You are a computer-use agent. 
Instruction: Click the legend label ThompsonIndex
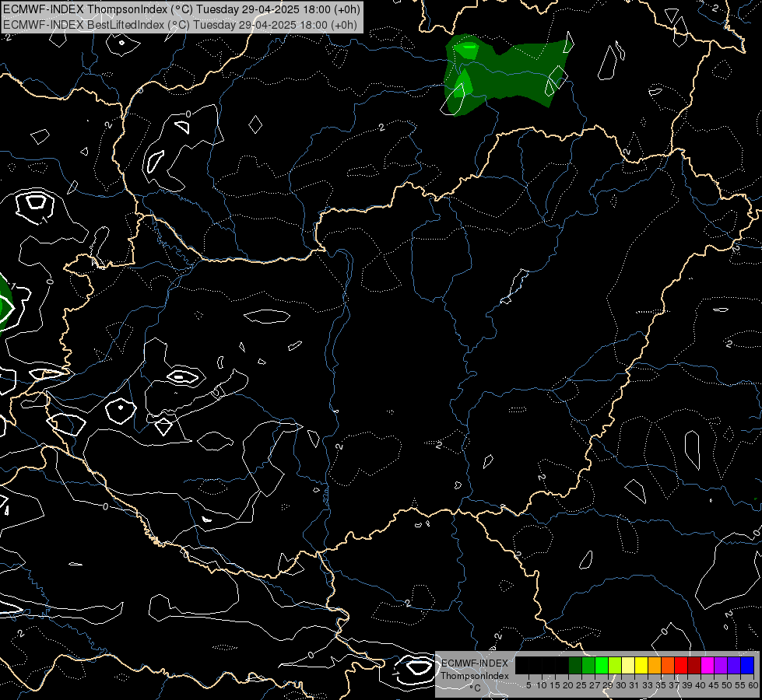point(474,676)
